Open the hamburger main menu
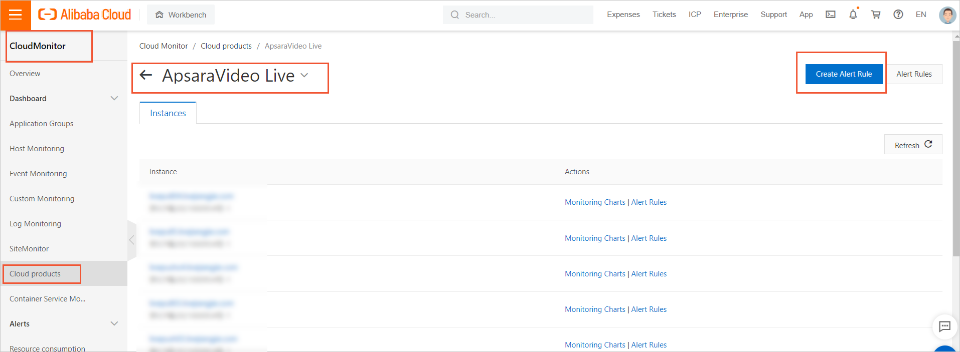This screenshot has width=960, height=352. pos(16,15)
